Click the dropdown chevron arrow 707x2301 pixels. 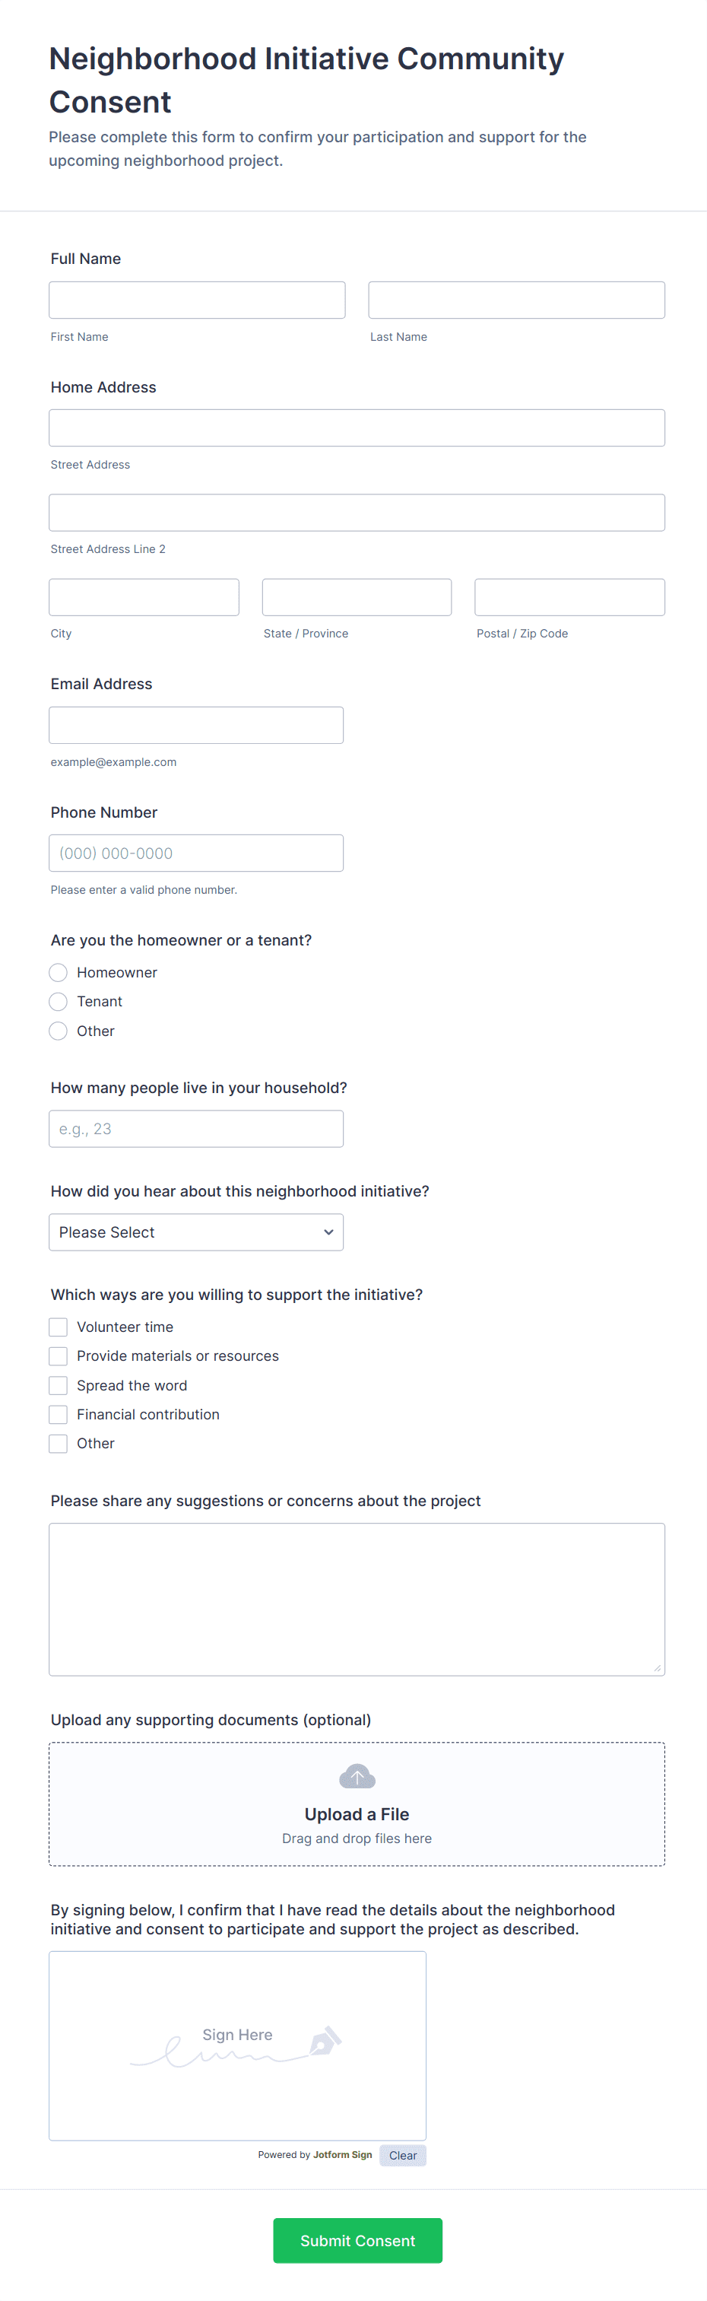coord(328,1233)
